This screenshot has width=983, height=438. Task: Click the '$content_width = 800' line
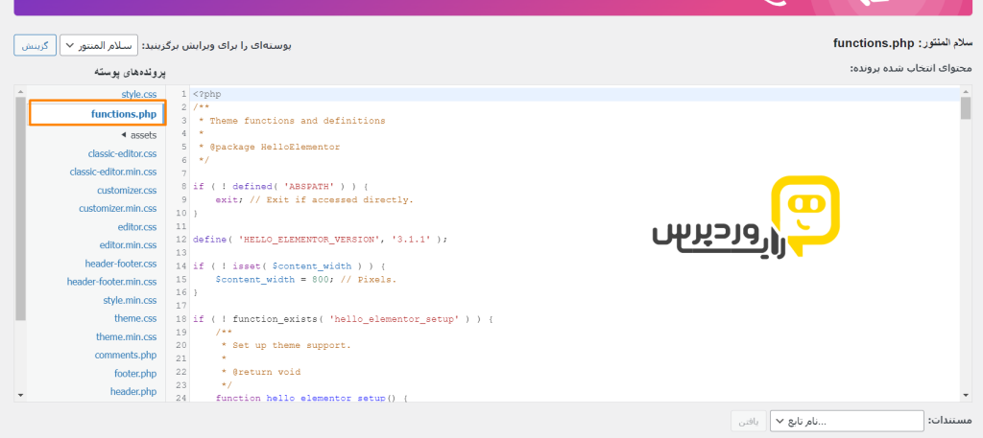click(x=306, y=279)
